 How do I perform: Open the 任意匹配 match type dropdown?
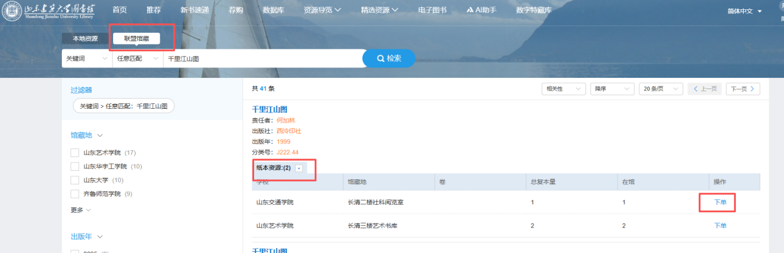click(137, 58)
